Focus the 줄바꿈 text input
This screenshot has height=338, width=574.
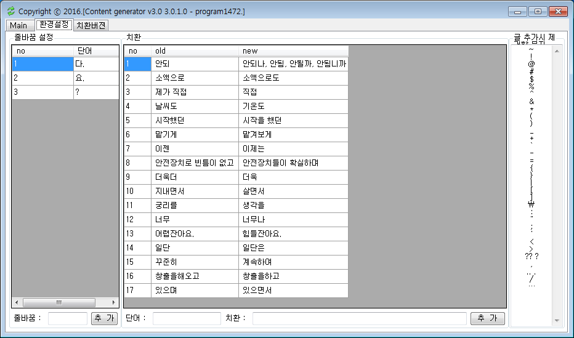coord(68,318)
